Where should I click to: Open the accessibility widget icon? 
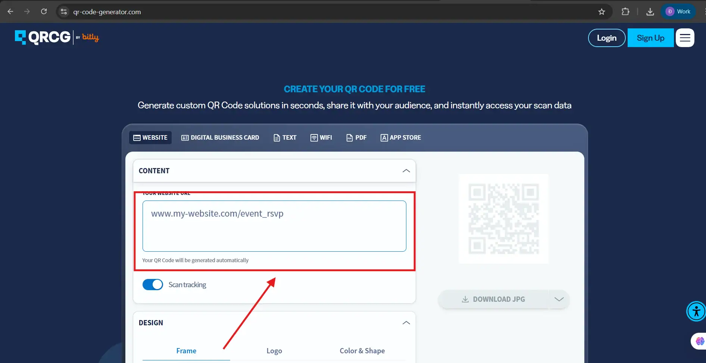pos(696,311)
